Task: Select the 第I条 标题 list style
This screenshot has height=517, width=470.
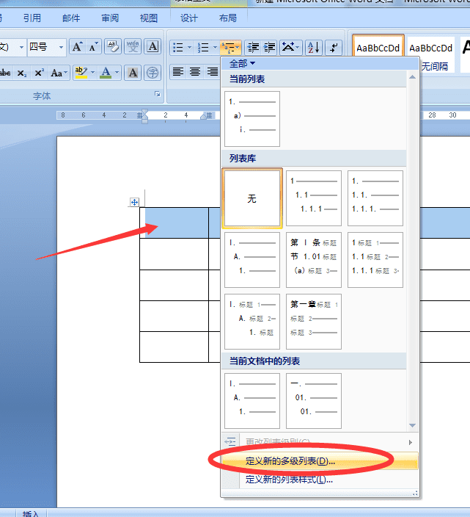Action: click(x=314, y=260)
